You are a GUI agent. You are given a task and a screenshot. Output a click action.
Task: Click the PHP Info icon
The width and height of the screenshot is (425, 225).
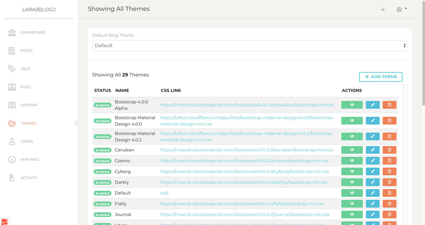tap(12, 160)
